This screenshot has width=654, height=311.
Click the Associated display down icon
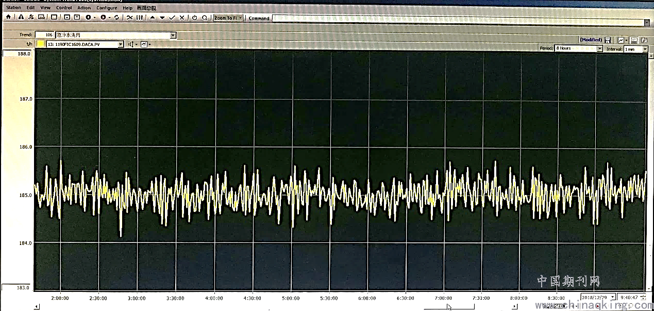point(66,18)
